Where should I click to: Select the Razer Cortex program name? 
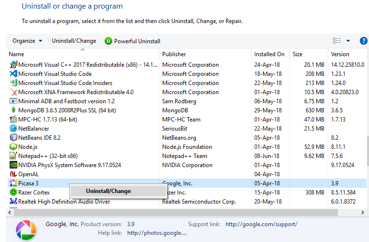(34, 193)
